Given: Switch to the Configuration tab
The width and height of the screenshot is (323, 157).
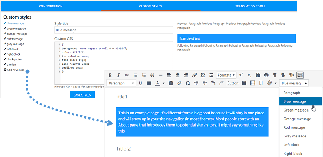Looking at the screenshot, I should click(x=51, y=6).
